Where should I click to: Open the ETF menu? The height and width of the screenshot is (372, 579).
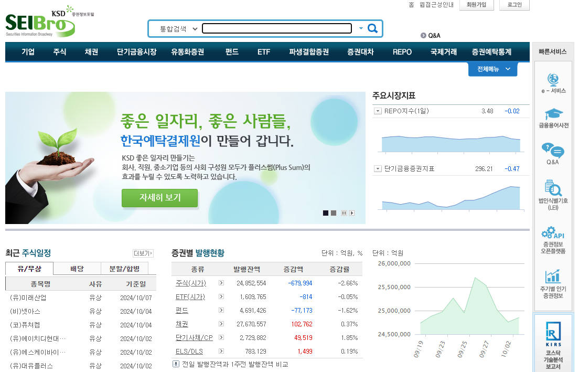tap(264, 52)
